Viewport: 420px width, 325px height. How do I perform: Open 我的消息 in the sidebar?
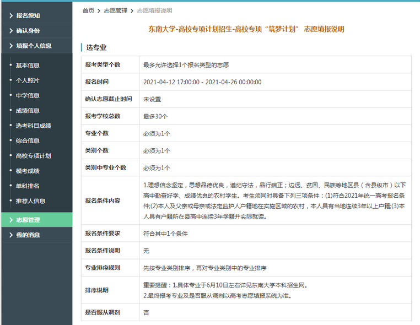click(28, 235)
